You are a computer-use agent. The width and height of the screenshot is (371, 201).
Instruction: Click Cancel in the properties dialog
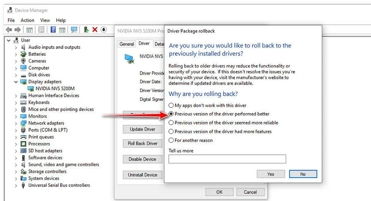250,192
